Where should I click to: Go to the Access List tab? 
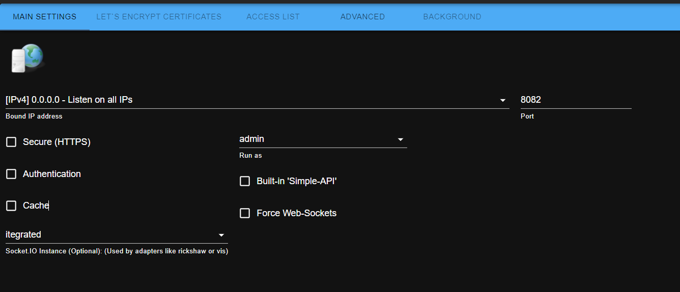[x=273, y=16]
